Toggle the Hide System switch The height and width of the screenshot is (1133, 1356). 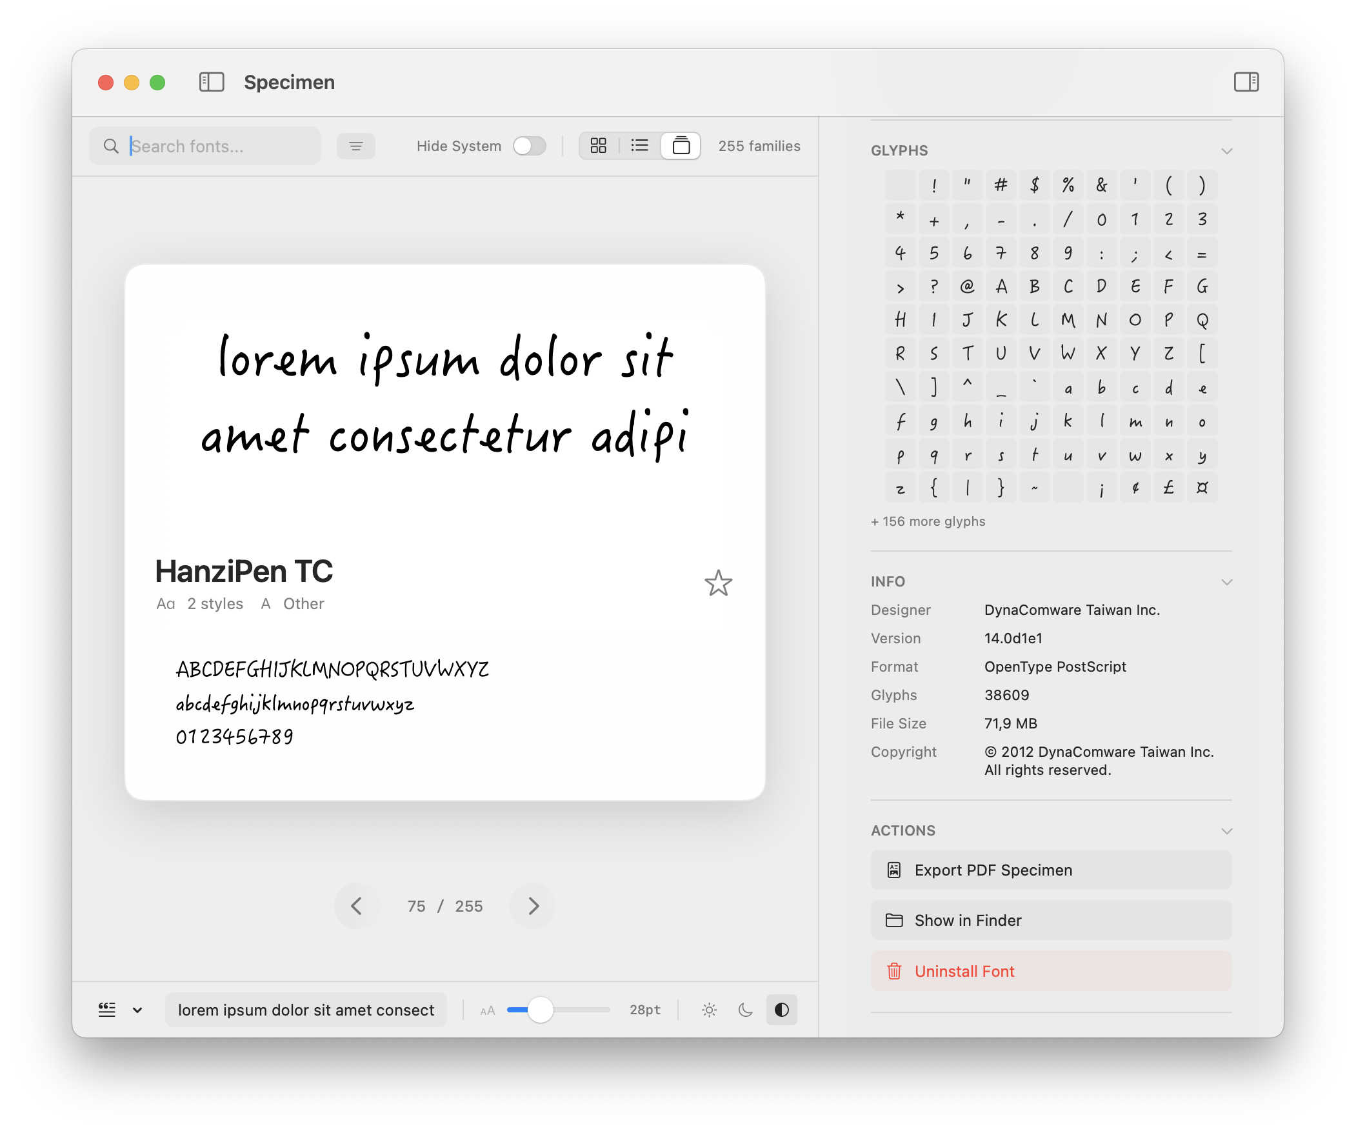[529, 145]
